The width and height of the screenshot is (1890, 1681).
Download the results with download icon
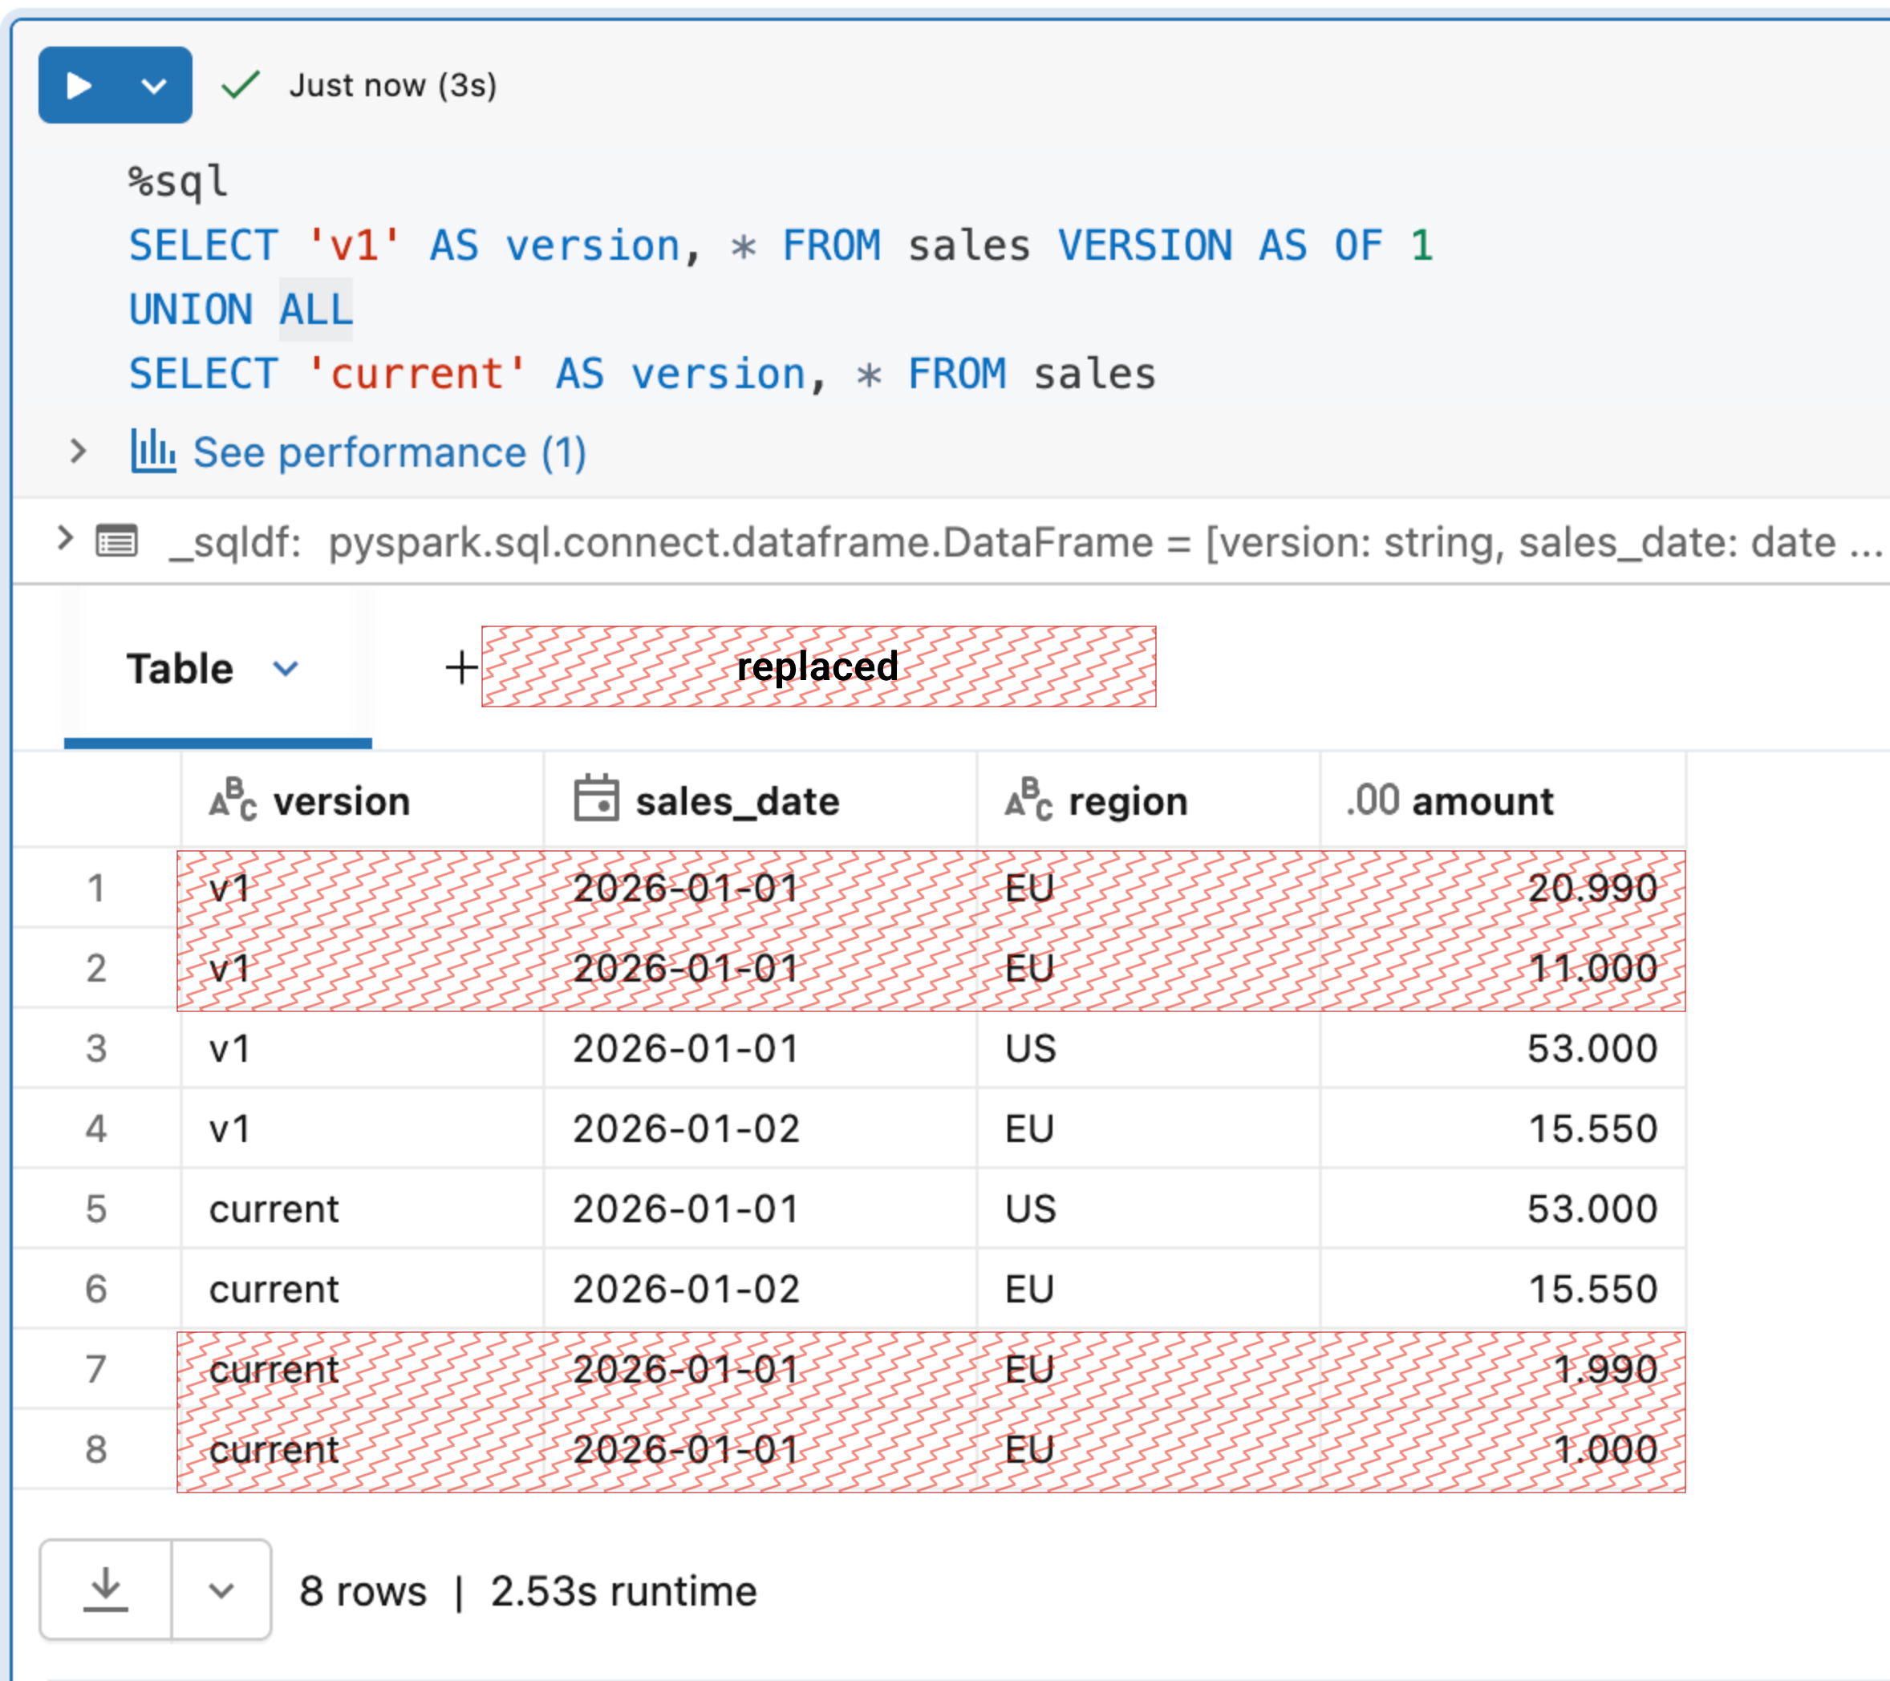point(105,1590)
